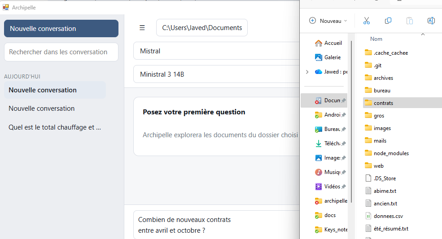Click the Explorer navigation pane scrollbar
Viewport: 442px width, 239px height.
click(x=351, y=121)
